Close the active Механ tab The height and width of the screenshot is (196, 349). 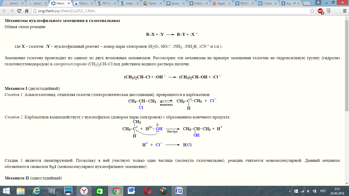[69, 3]
